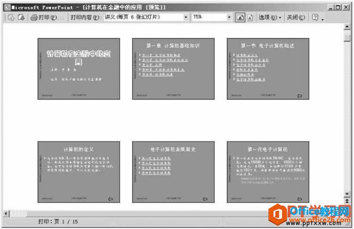Click the 关闭(C) close preview button

pos(296,17)
